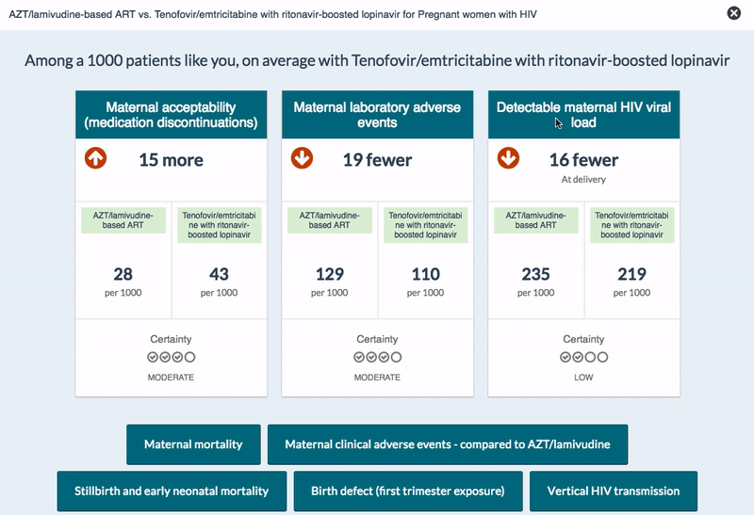
Task: Click certainty circles above MODERATE in Maternal acceptability card
Action: [x=172, y=357]
